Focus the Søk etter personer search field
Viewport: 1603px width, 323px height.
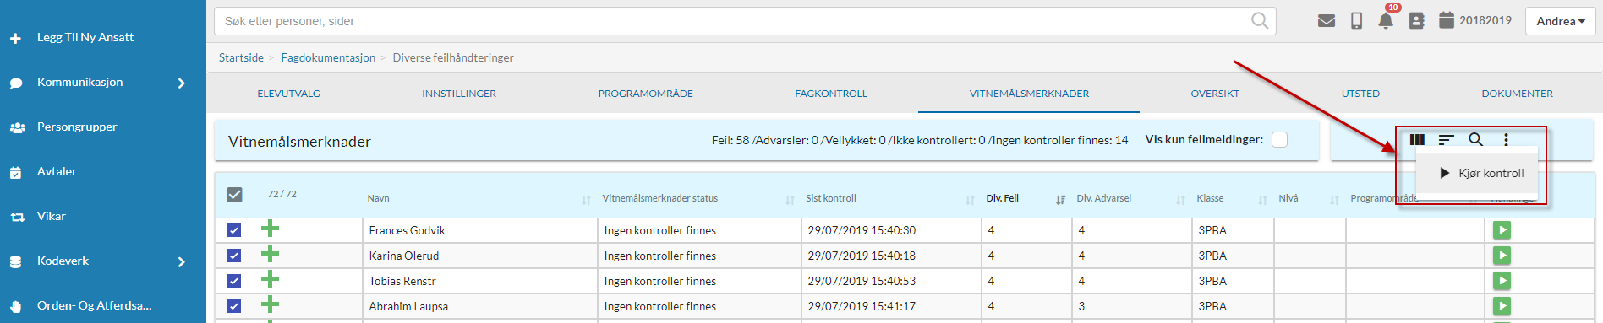point(745,21)
